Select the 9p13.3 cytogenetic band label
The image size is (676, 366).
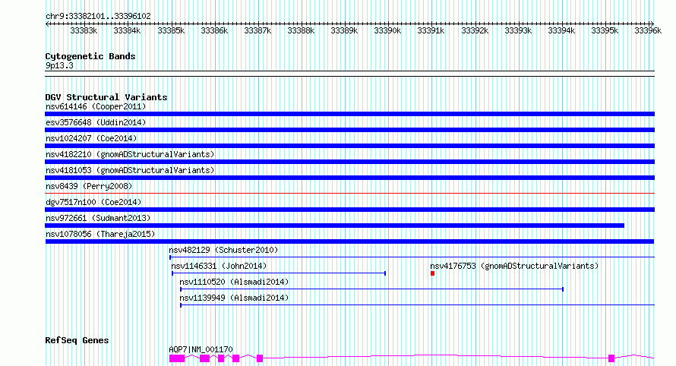coord(59,65)
